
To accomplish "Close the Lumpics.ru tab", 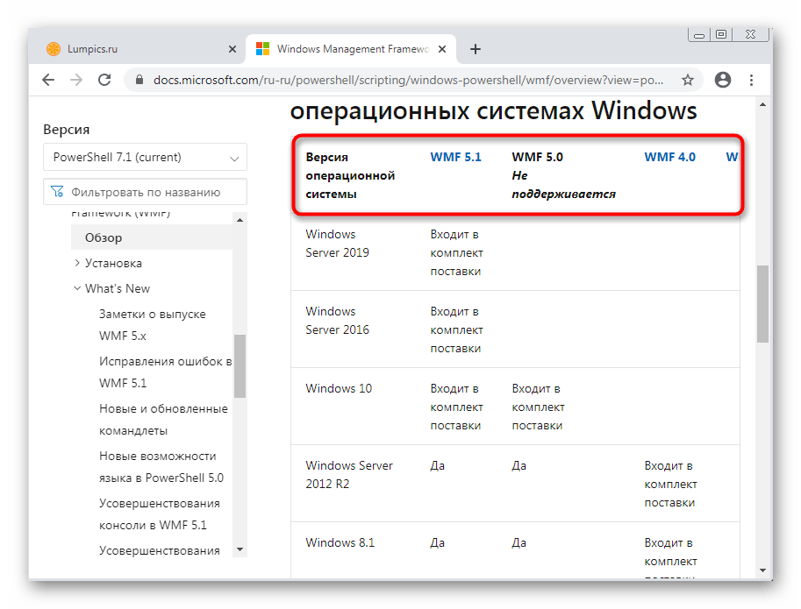I will pyautogui.click(x=232, y=49).
